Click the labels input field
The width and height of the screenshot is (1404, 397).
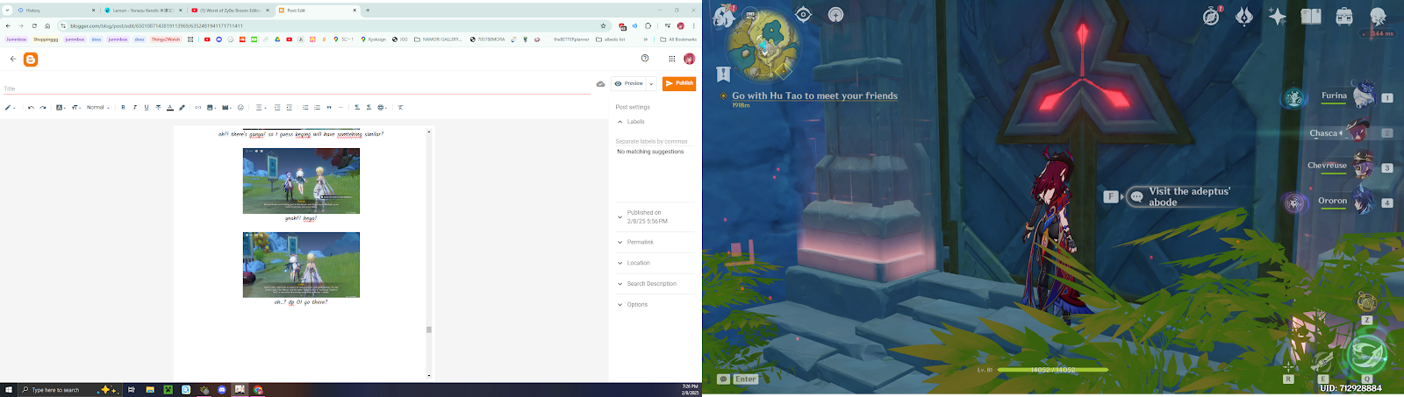click(655, 141)
